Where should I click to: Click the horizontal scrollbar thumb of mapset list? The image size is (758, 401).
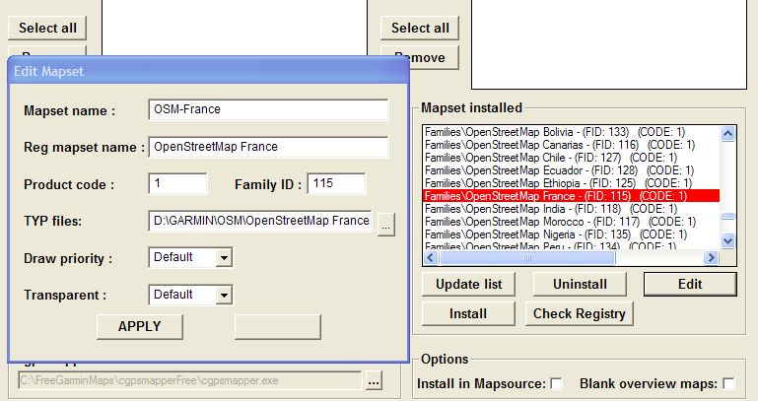(527, 258)
